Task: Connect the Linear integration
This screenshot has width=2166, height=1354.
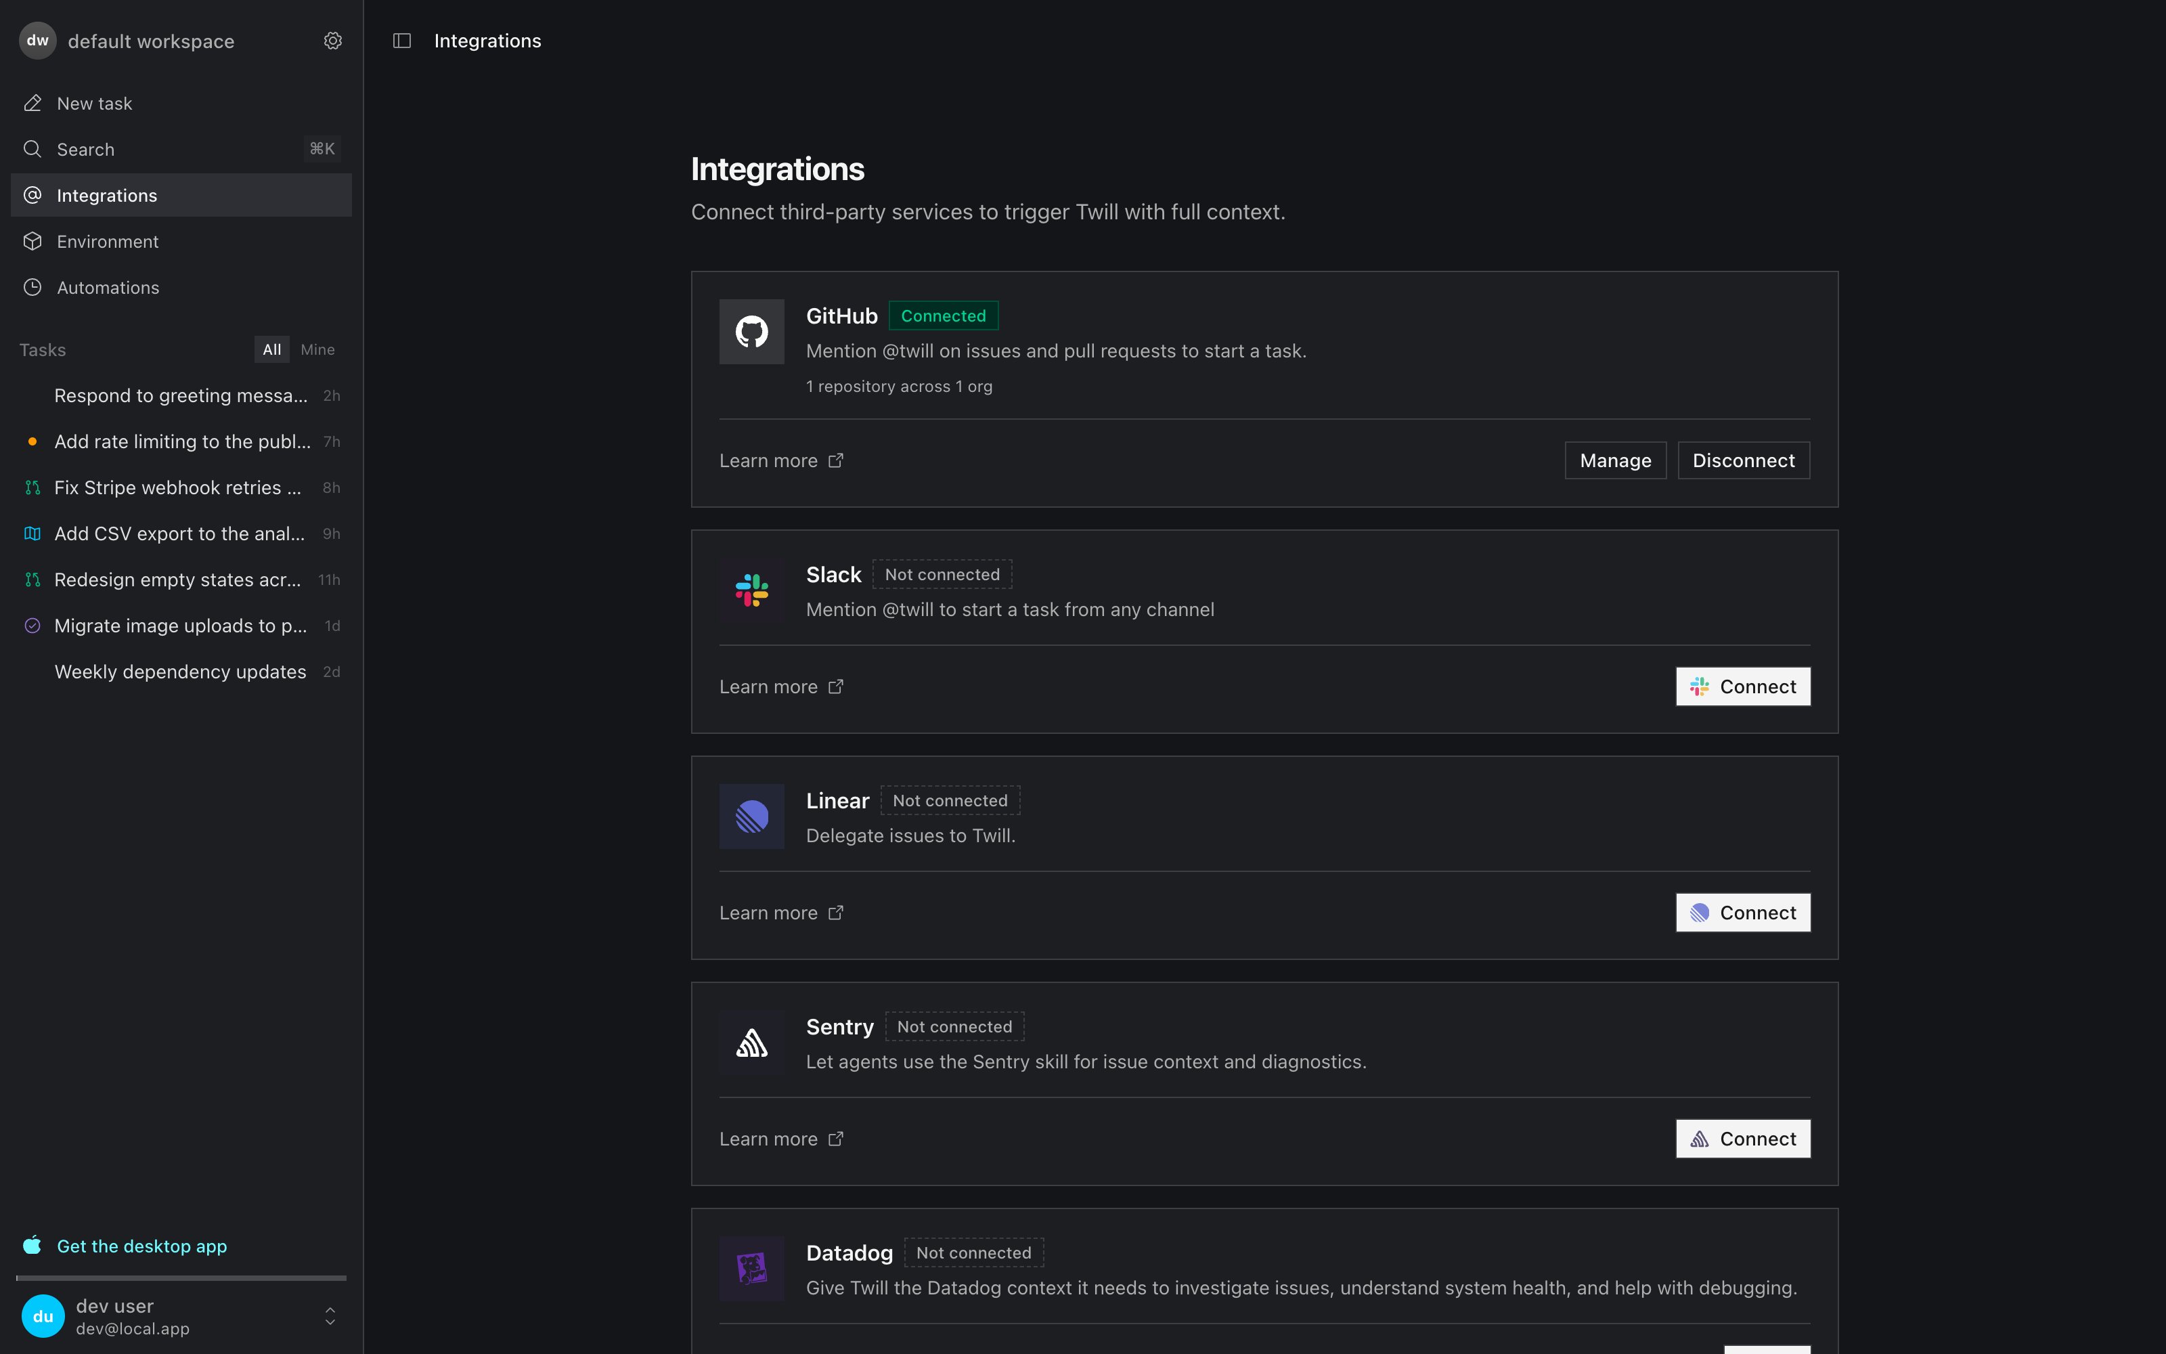Action: [1743, 913]
